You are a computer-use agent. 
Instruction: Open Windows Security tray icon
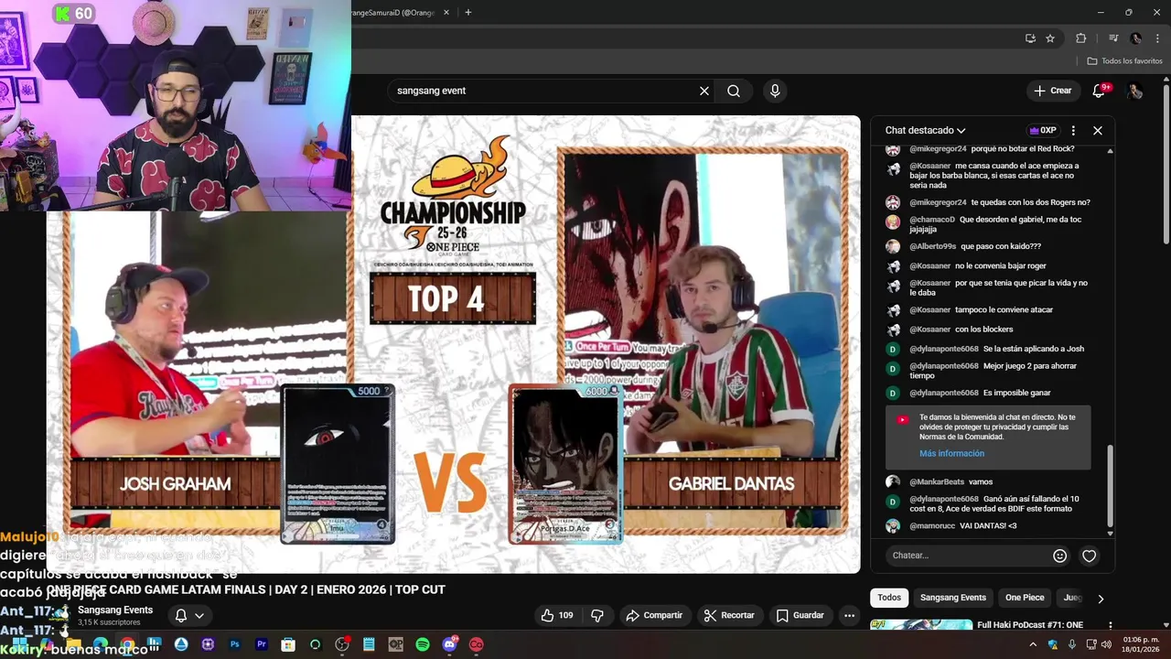pos(1053,644)
